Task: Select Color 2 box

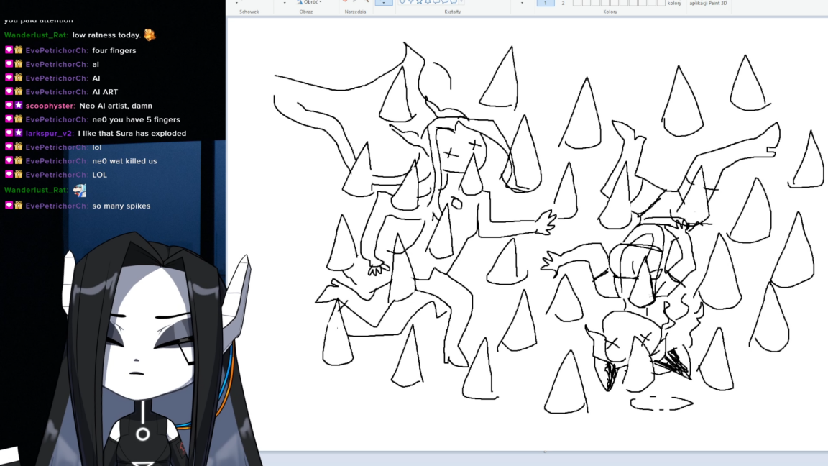Action: click(x=563, y=3)
